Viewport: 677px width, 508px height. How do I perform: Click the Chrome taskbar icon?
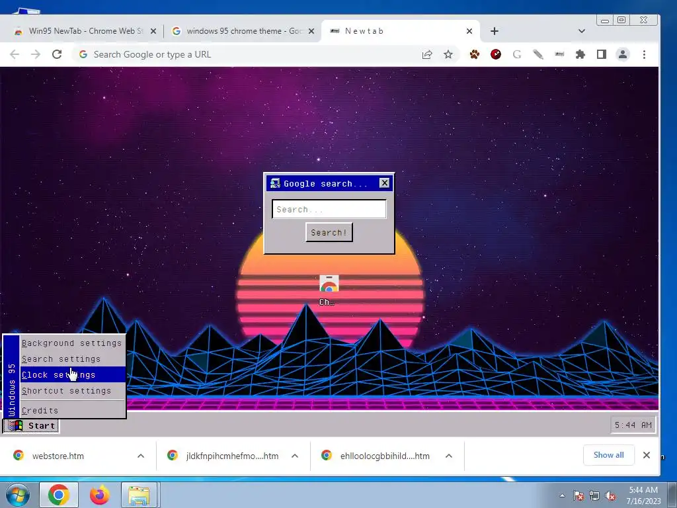click(59, 495)
